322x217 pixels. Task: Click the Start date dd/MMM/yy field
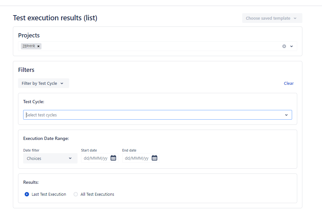[96, 158]
